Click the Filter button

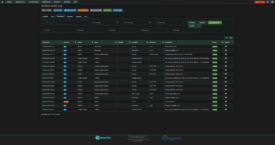pyautogui.click(x=192, y=23)
